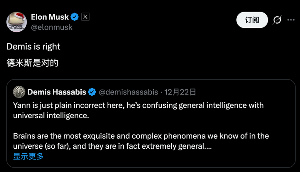The width and height of the screenshot is (300, 172).
Task: Open the @elonmusk handle link
Action: (x=52, y=27)
